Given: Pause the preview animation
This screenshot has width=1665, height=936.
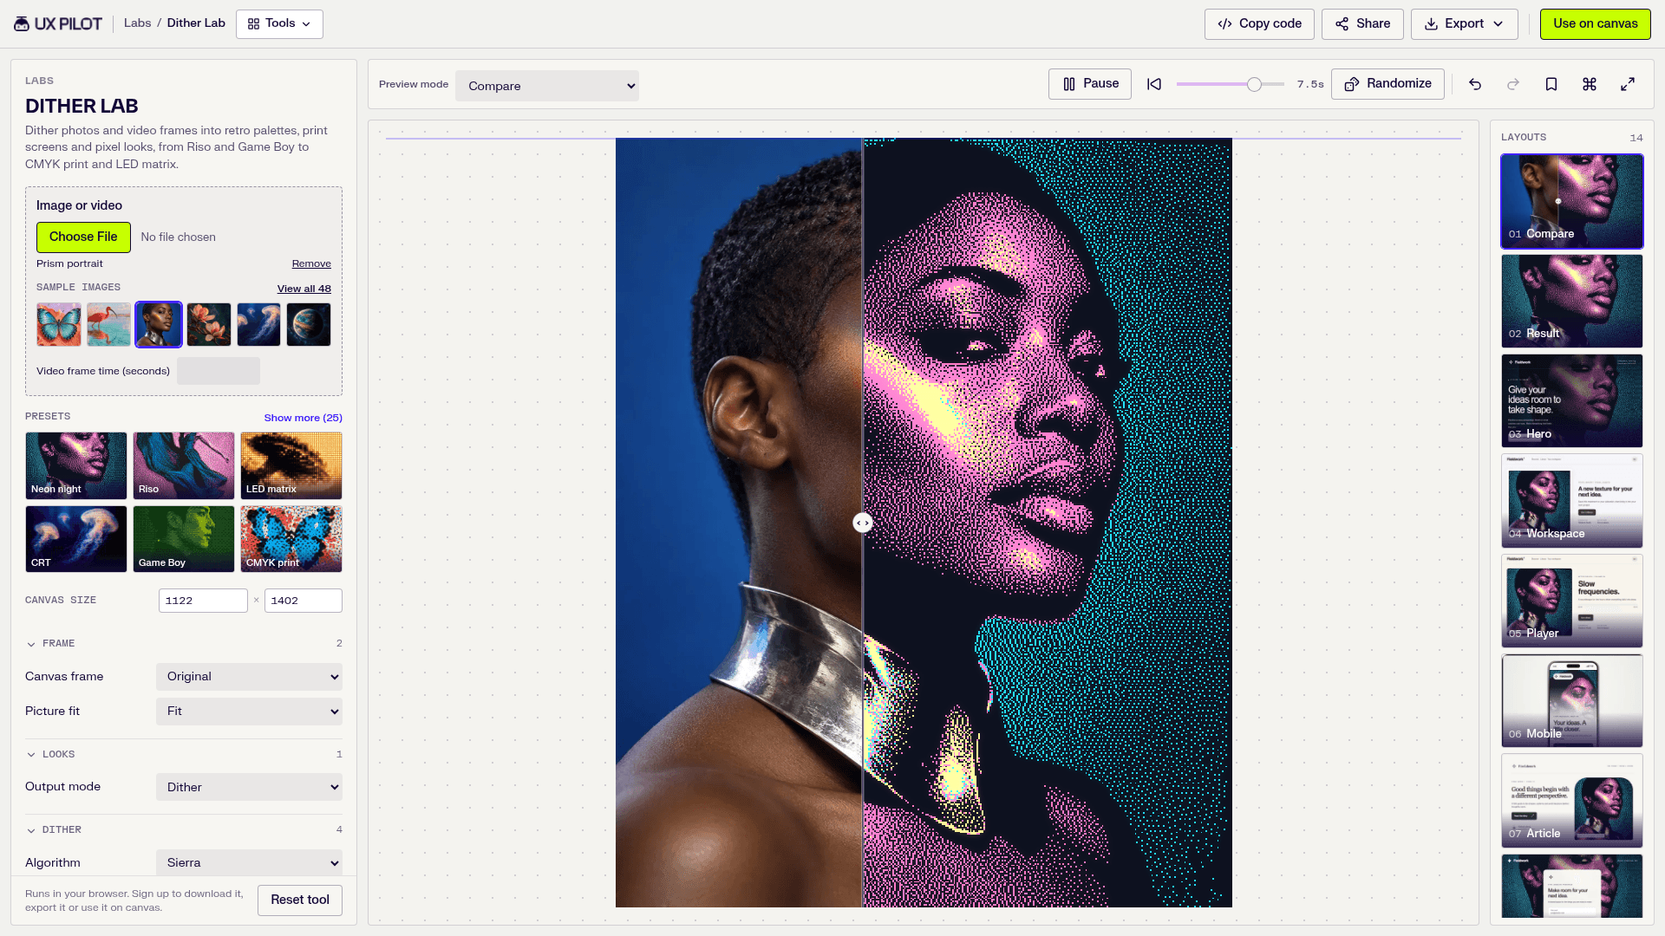Looking at the screenshot, I should (x=1090, y=84).
